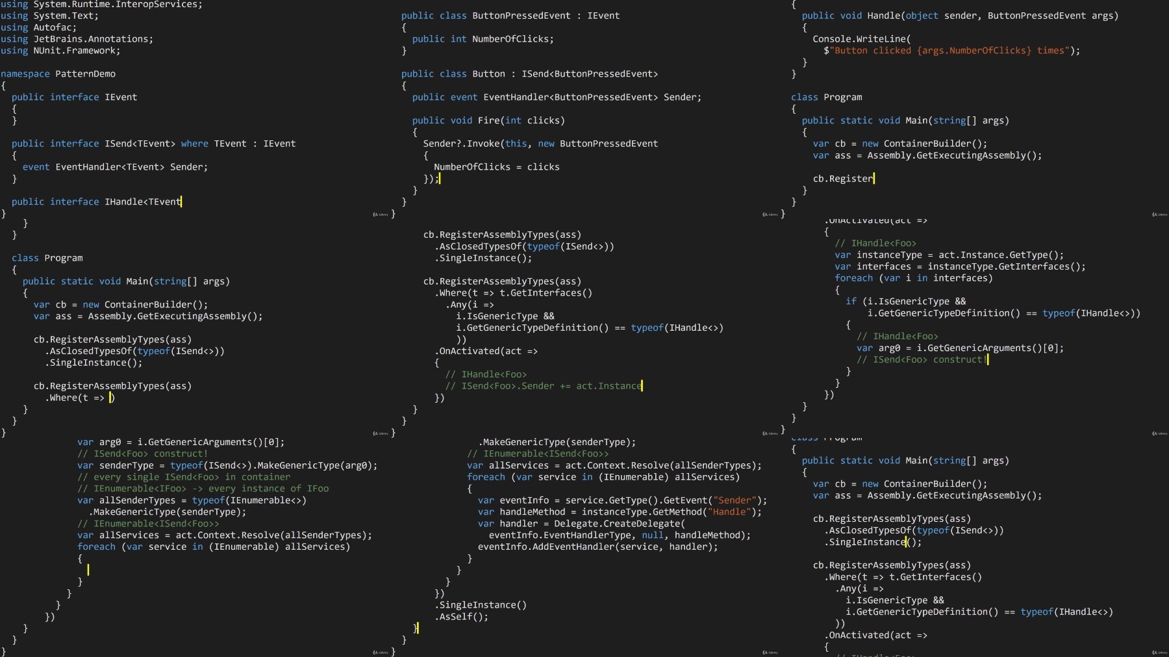Image resolution: width=1169 pixels, height=657 pixels.
Task: Click Udemy watermark in the .AsSelf() frame
Action: point(770,652)
